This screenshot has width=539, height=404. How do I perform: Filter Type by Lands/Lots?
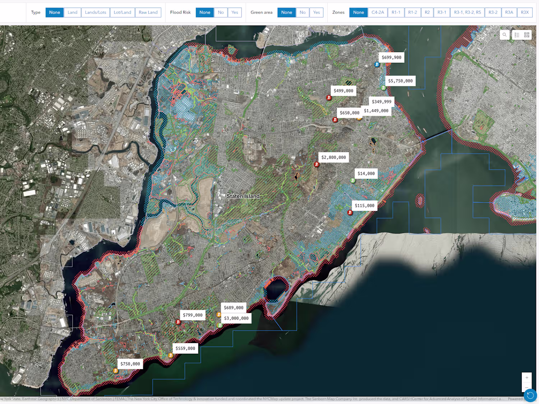pos(96,12)
